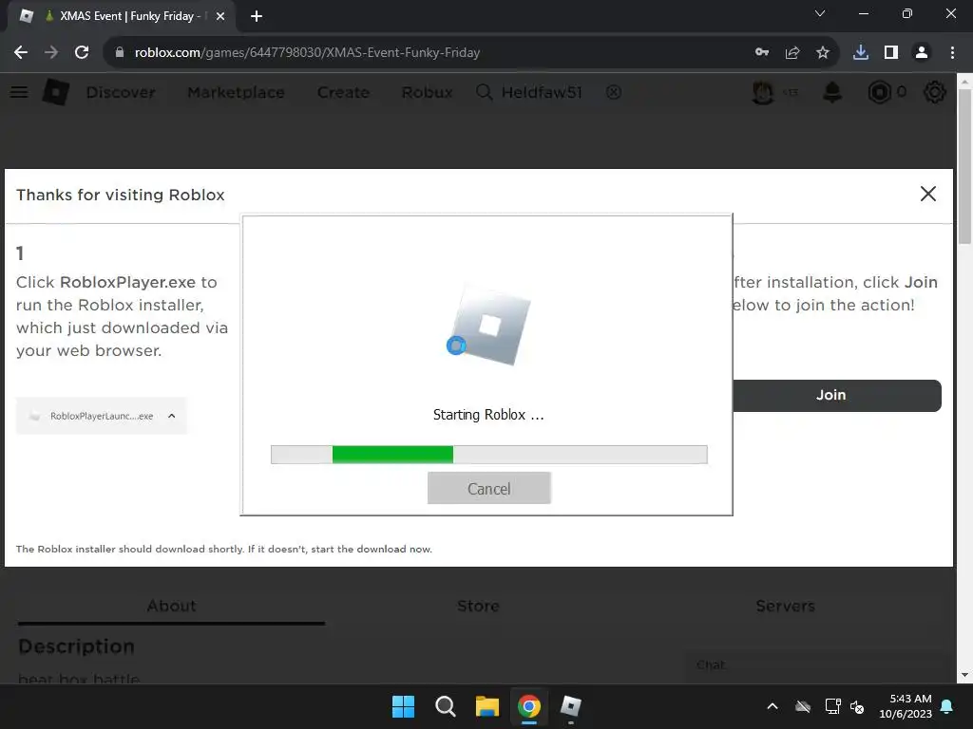Switch to the Store tab

point(478,606)
